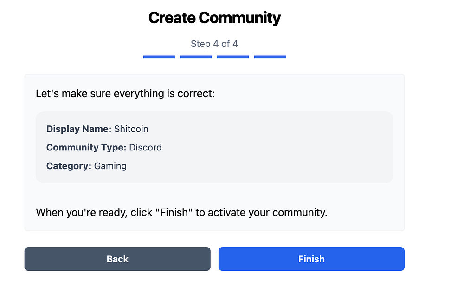Select the Gaming category value
The width and height of the screenshot is (464, 294).
coord(110,166)
